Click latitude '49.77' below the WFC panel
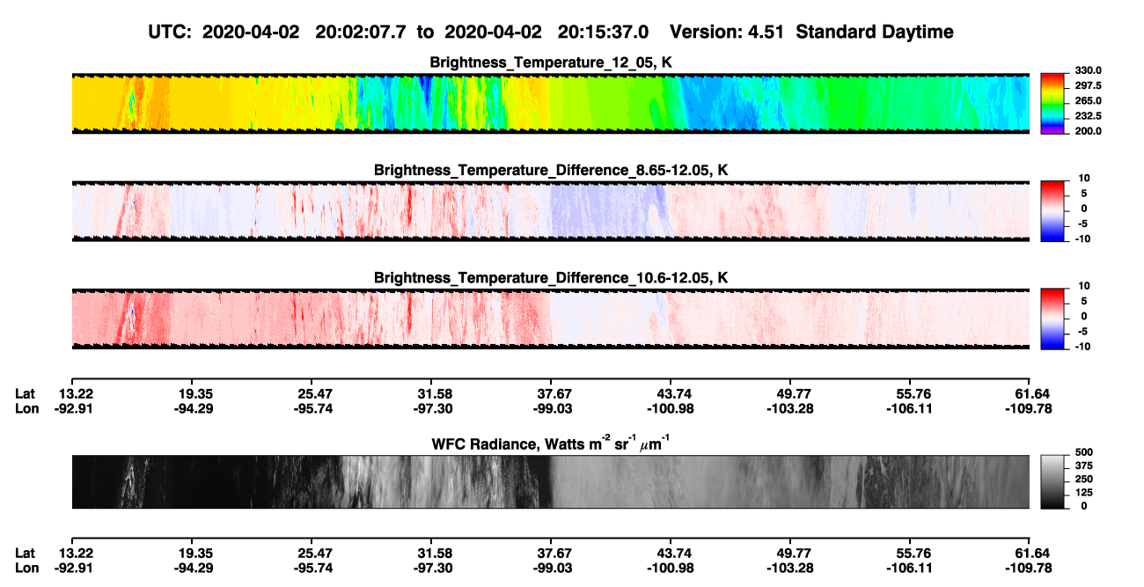 click(794, 553)
